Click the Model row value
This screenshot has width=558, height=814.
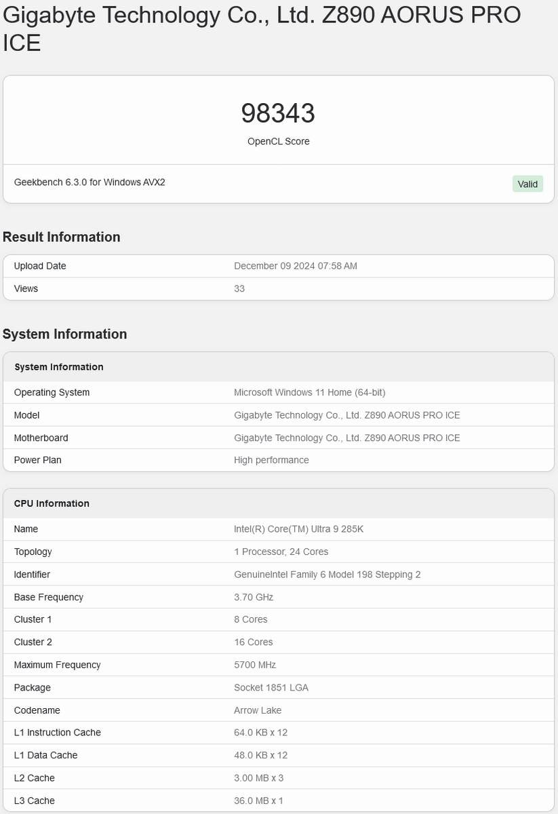coord(346,415)
